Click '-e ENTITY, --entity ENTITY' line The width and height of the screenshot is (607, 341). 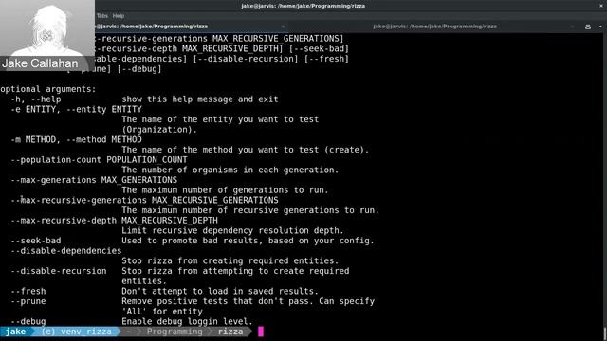click(x=76, y=109)
